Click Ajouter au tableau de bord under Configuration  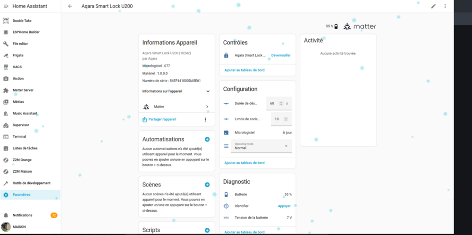coord(244,163)
